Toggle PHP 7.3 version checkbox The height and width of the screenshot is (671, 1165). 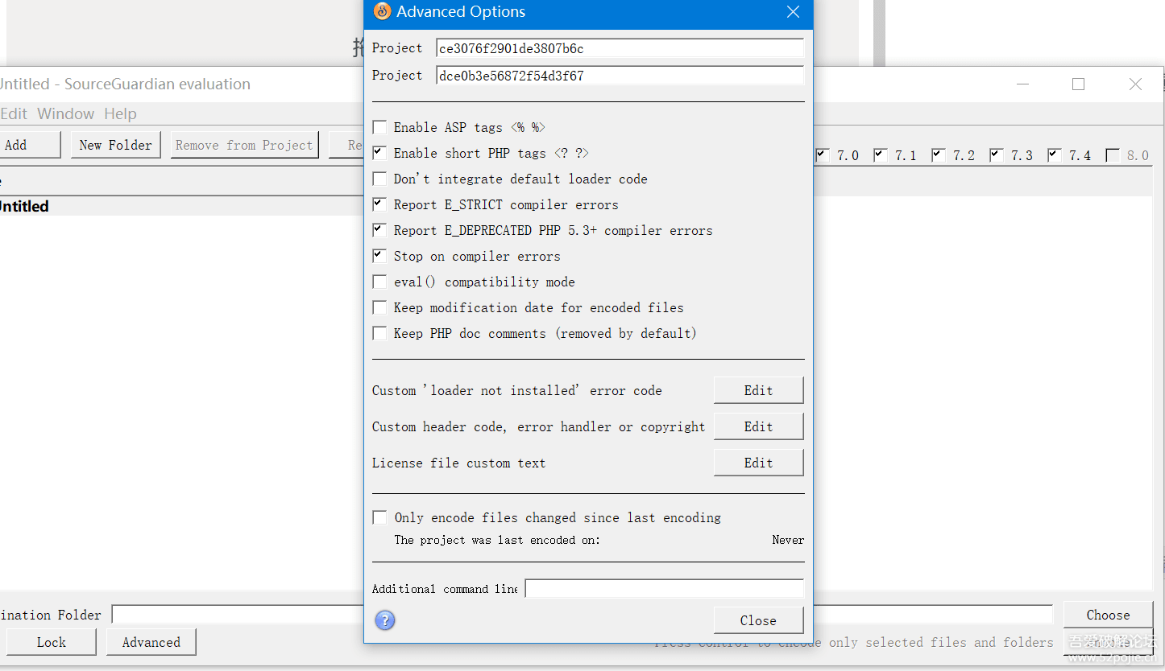(997, 155)
